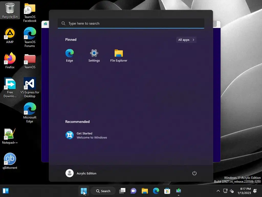Select the AIMP desktop shortcut

(x=10, y=35)
